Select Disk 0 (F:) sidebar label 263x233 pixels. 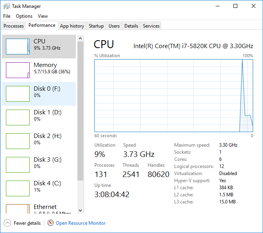(x=47, y=89)
